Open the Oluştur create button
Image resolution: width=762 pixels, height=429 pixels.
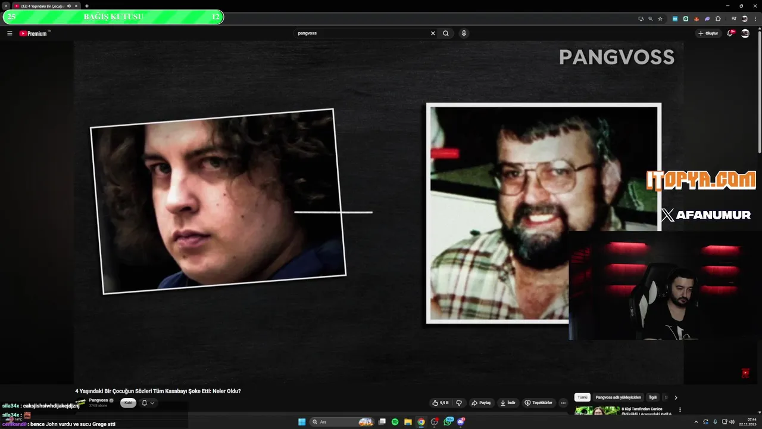click(708, 33)
